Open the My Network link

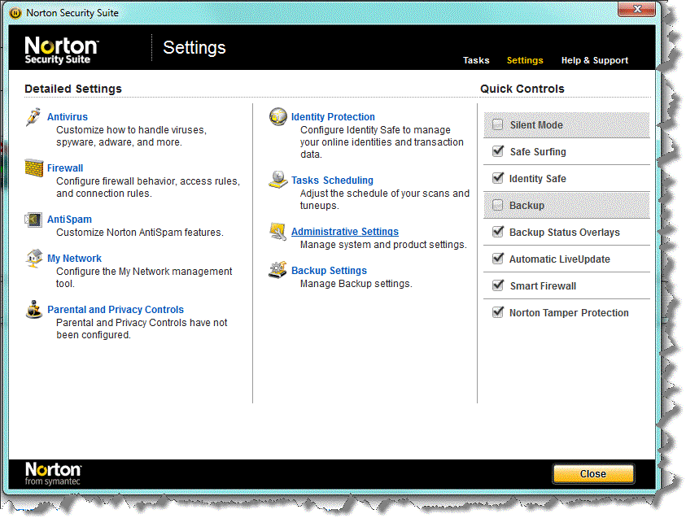point(74,259)
